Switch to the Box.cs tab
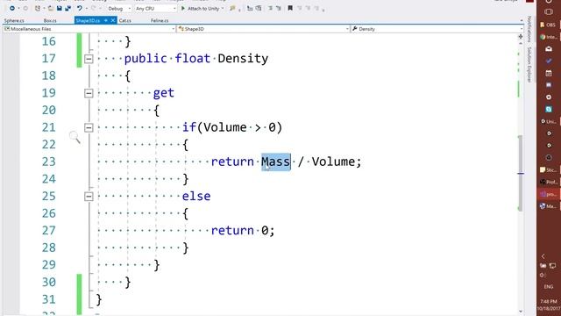The height and width of the screenshot is (316, 561). coord(50,21)
